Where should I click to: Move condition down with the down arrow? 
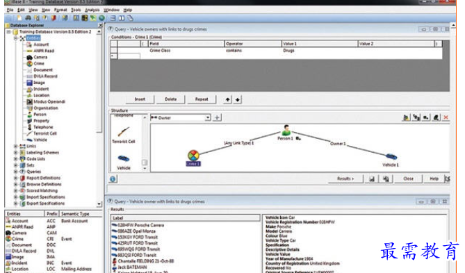pyautogui.click(x=238, y=99)
